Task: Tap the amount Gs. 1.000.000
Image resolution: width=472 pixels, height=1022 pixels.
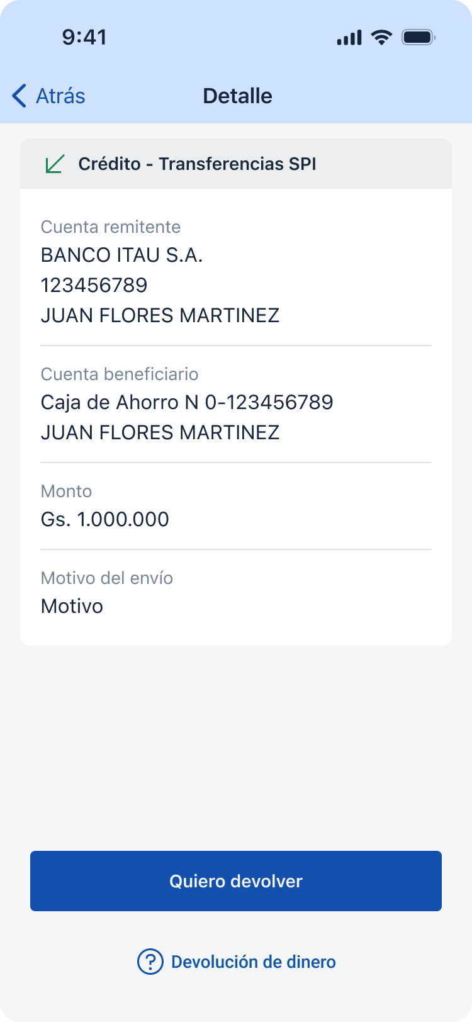Action: [x=104, y=519]
